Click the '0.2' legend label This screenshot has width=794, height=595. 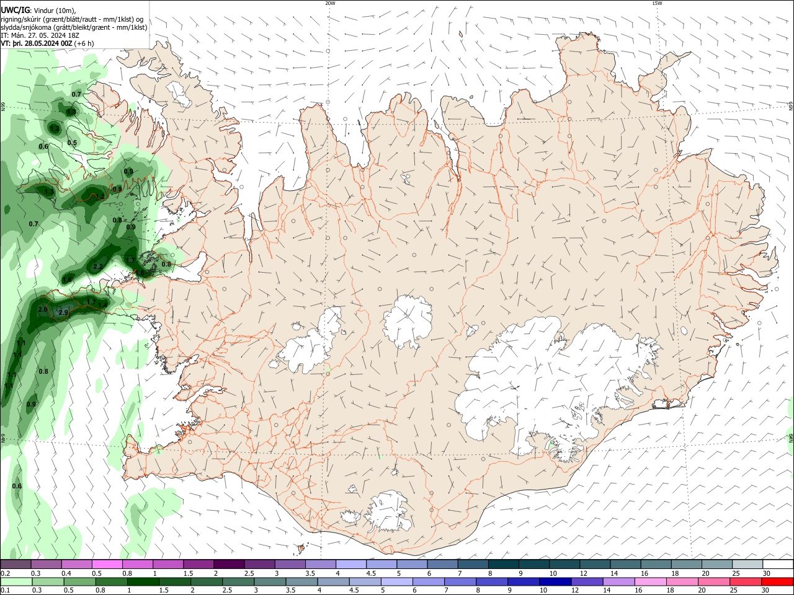click(x=5, y=573)
